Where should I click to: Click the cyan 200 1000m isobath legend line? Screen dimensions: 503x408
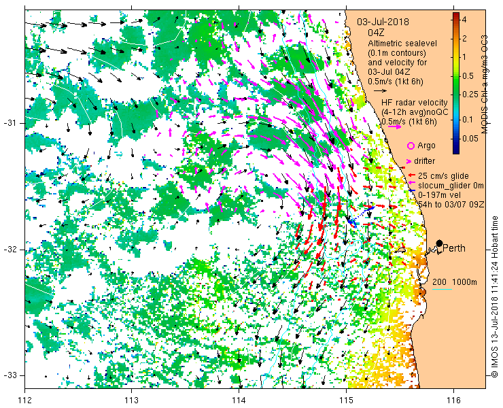point(442,290)
